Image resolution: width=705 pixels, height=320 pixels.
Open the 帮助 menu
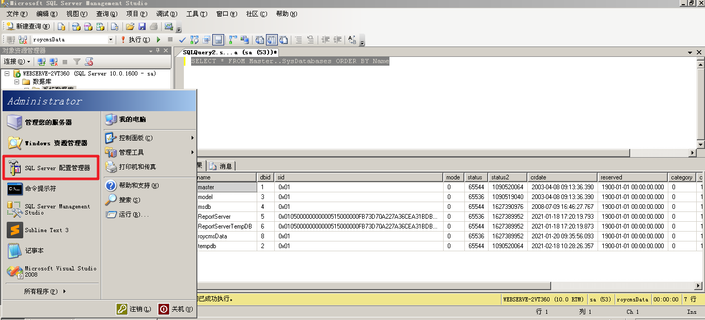[286, 14]
